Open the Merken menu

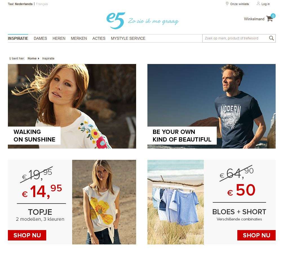(79, 38)
